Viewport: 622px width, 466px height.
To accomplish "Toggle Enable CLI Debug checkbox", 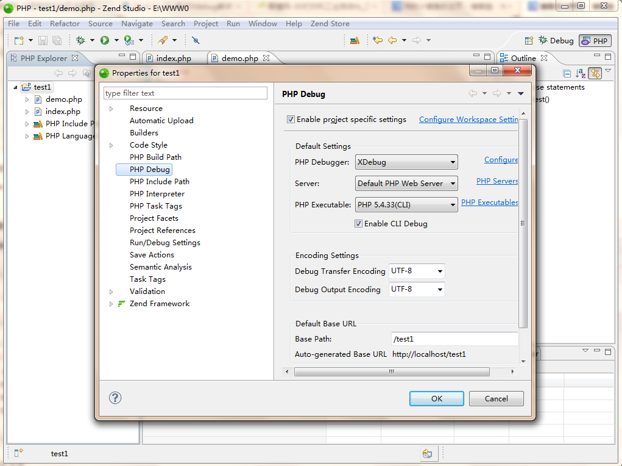I will 359,224.
